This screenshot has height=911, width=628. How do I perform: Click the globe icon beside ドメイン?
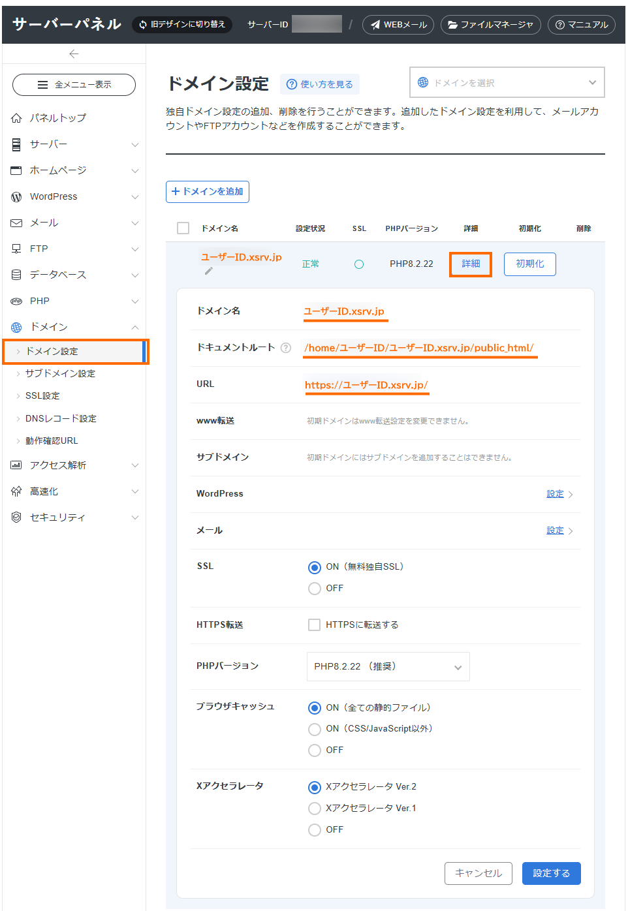coord(16,327)
